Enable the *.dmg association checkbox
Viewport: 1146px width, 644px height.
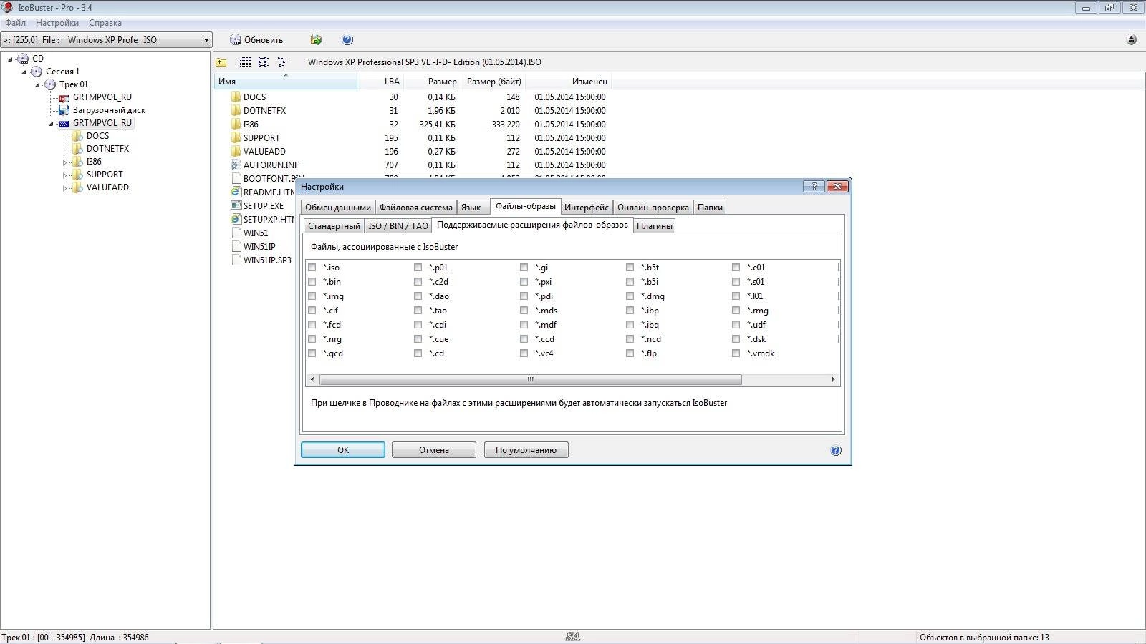(630, 296)
